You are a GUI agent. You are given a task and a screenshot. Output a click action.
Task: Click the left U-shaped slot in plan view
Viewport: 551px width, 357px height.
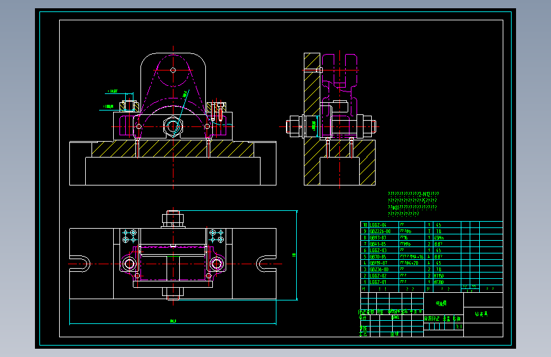80,264
